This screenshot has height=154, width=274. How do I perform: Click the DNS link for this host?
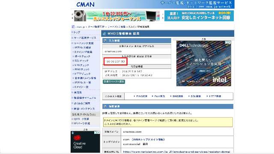(177, 96)
